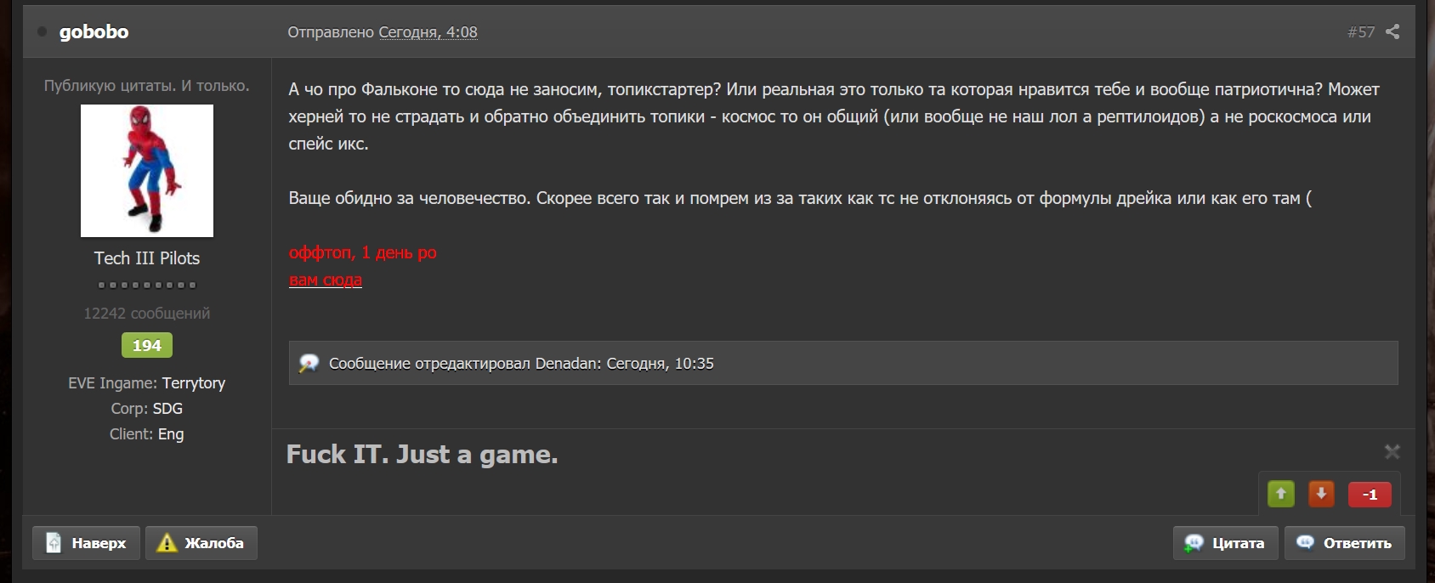Viewport: 1435px width, 583px height.
Task: Click the "Сегодня, 4:08" post timestamp
Action: (428, 32)
